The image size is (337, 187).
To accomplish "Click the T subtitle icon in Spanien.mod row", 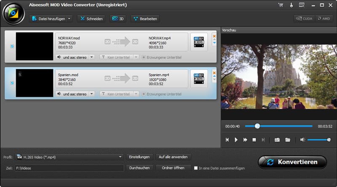I will [x=103, y=94].
